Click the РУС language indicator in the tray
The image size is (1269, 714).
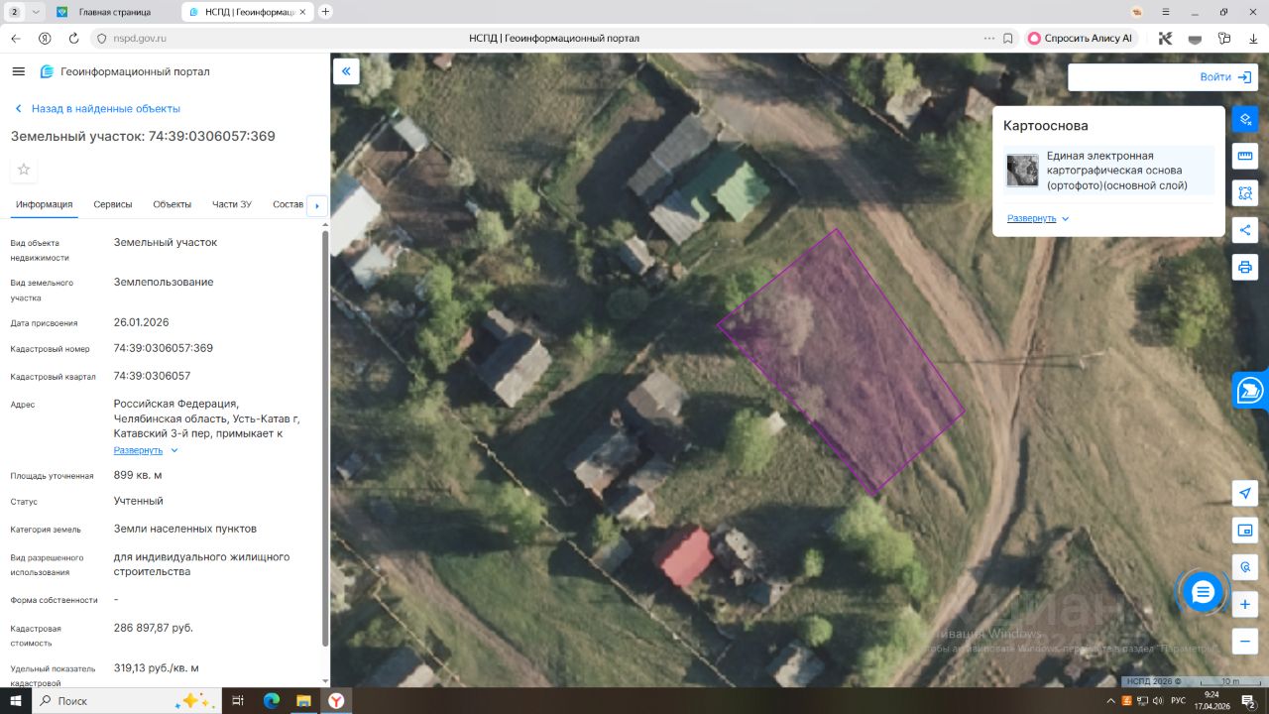(1178, 700)
